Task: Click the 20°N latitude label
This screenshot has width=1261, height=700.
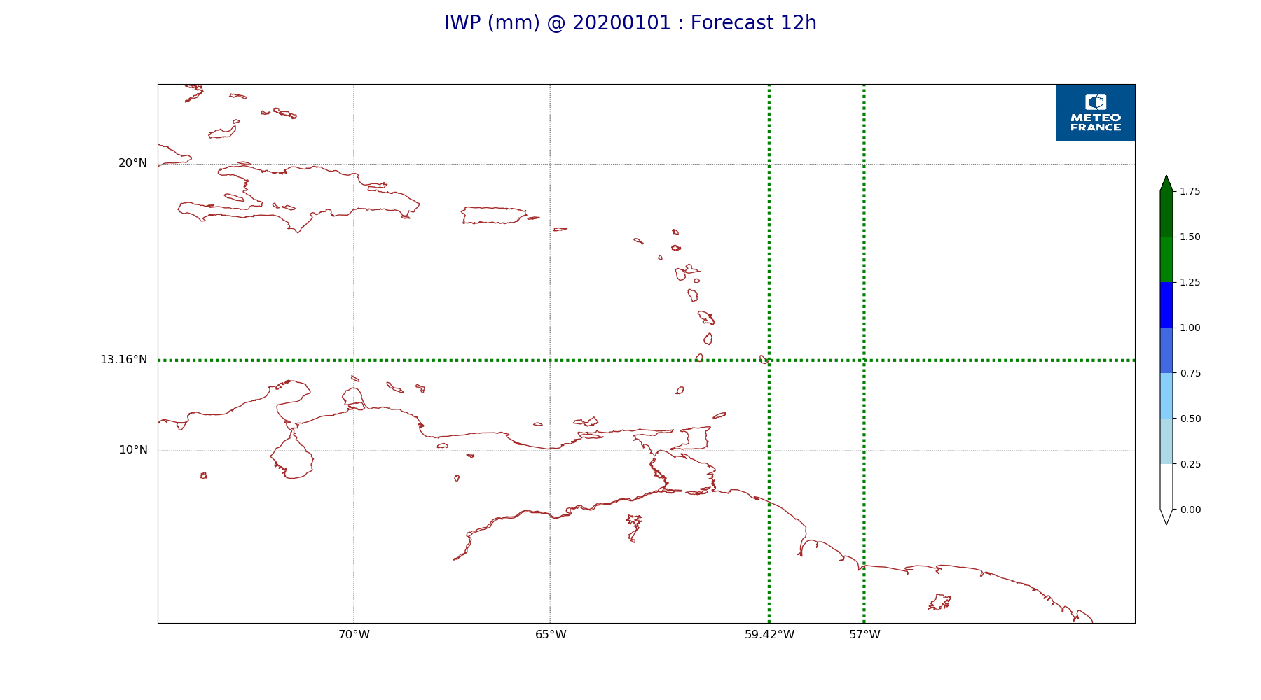Action: (132, 163)
